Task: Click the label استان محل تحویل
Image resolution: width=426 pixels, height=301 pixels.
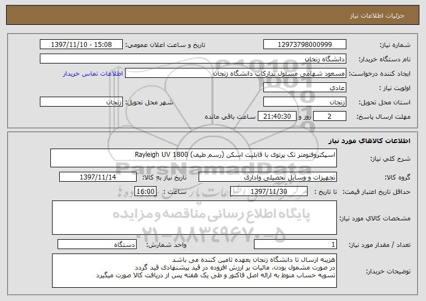Action: click(x=385, y=102)
